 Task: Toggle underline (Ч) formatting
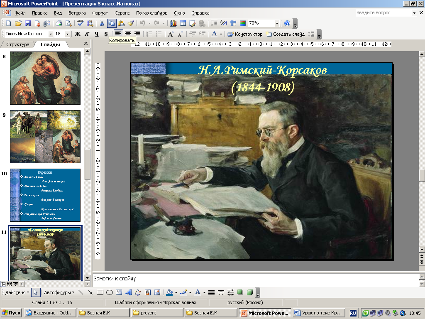(x=96, y=34)
